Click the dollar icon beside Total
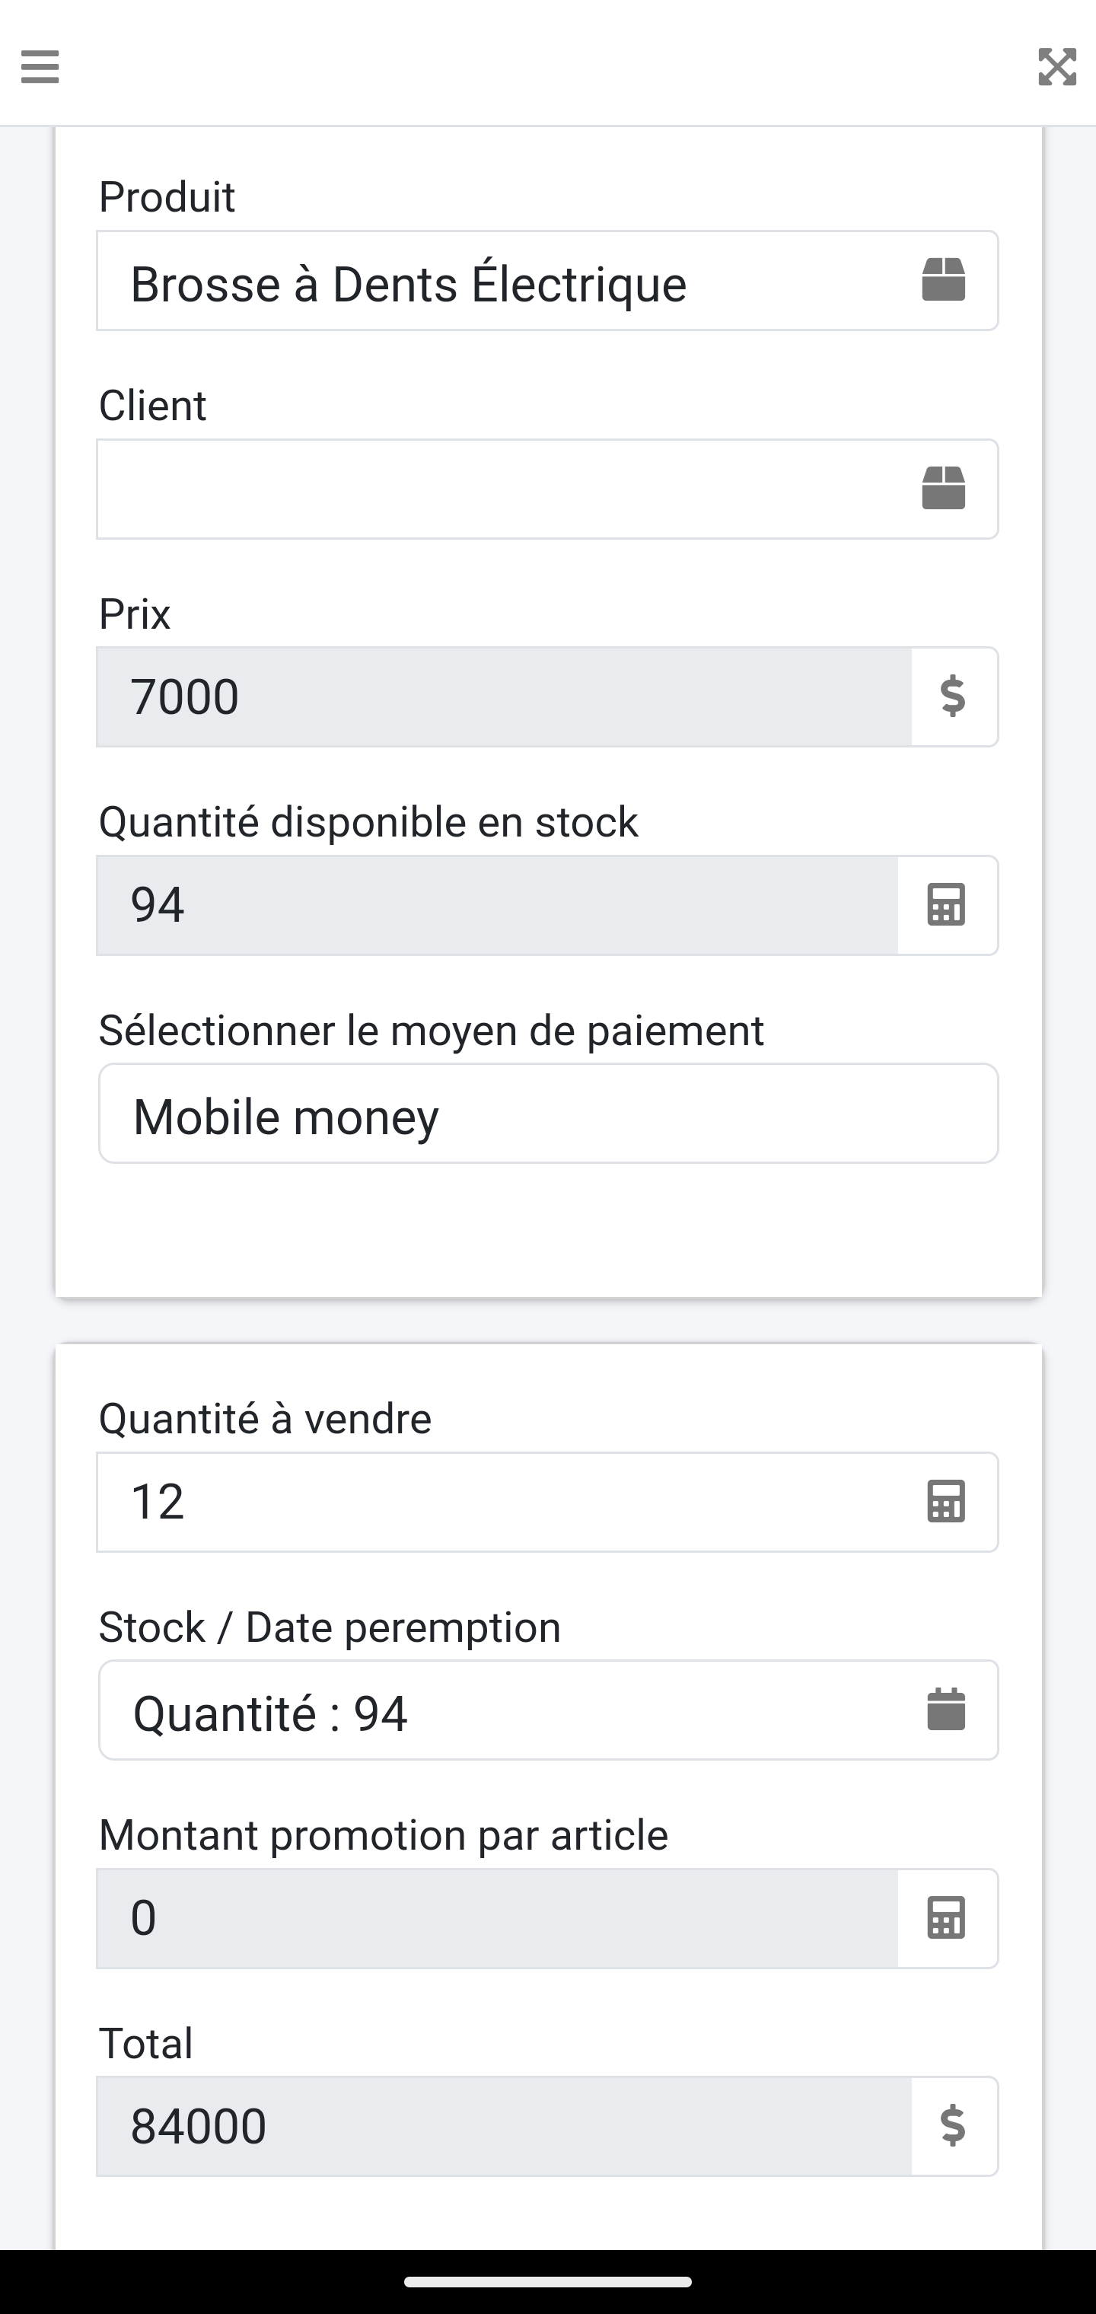This screenshot has width=1096, height=2314. pyautogui.click(x=953, y=2126)
